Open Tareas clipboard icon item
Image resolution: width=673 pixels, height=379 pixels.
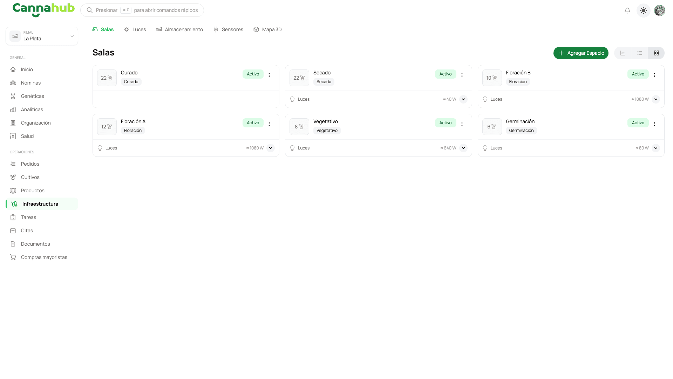pos(42,217)
